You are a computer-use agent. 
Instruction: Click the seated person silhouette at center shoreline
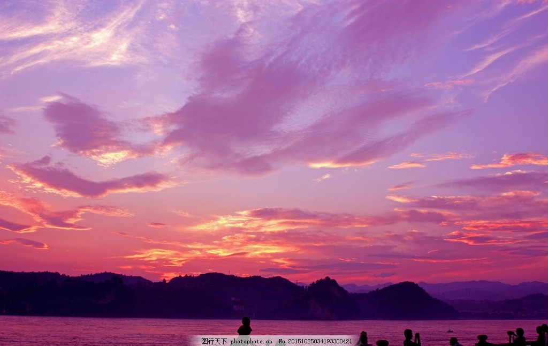(245, 327)
